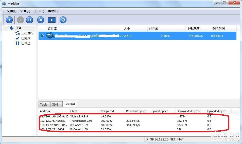Click the Download Speed column header

[x=137, y=111]
